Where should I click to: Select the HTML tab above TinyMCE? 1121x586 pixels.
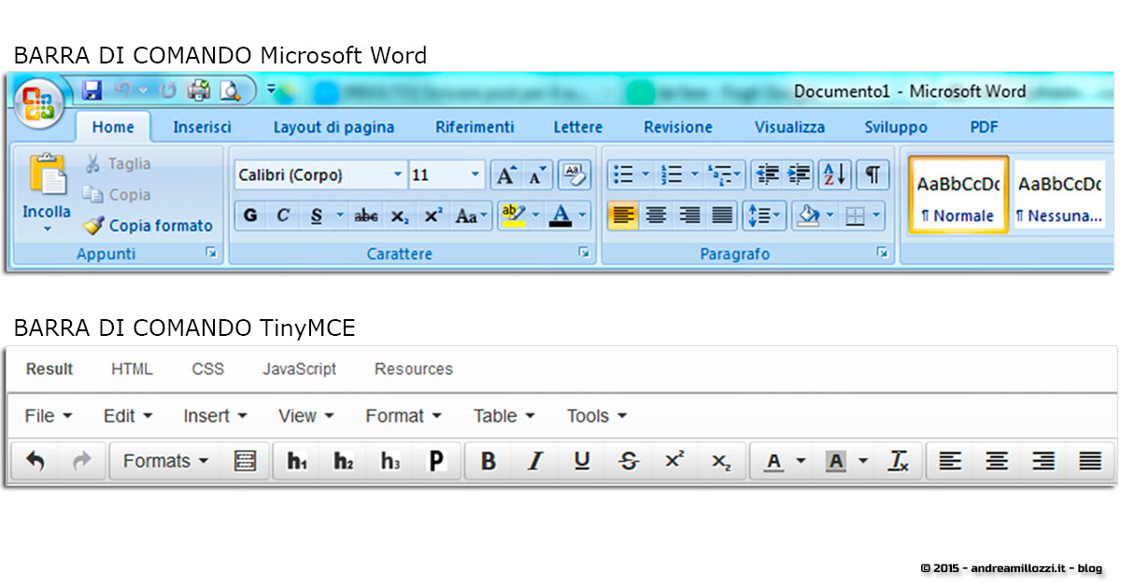(x=132, y=369)
